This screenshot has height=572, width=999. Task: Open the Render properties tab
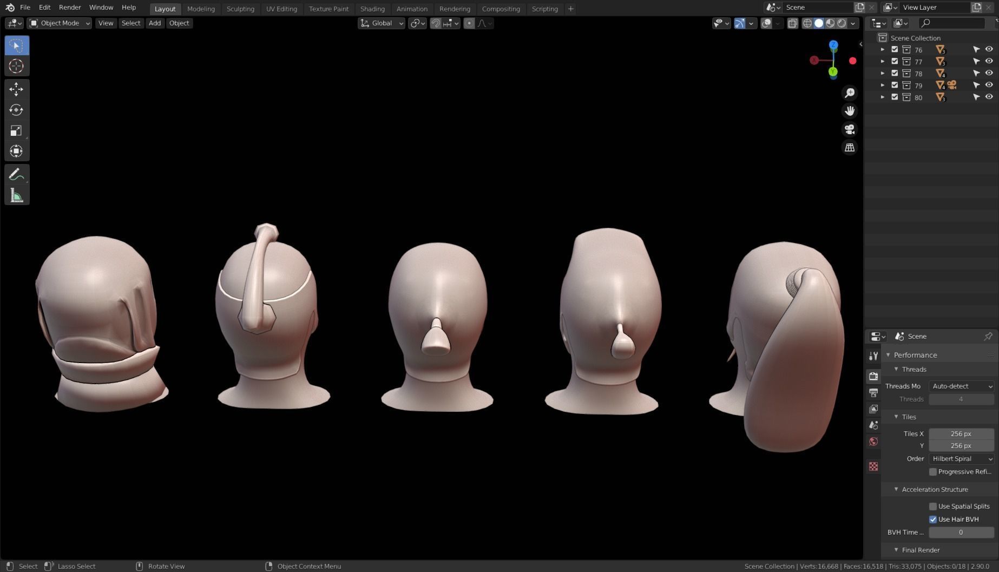[x=873, y=376]
